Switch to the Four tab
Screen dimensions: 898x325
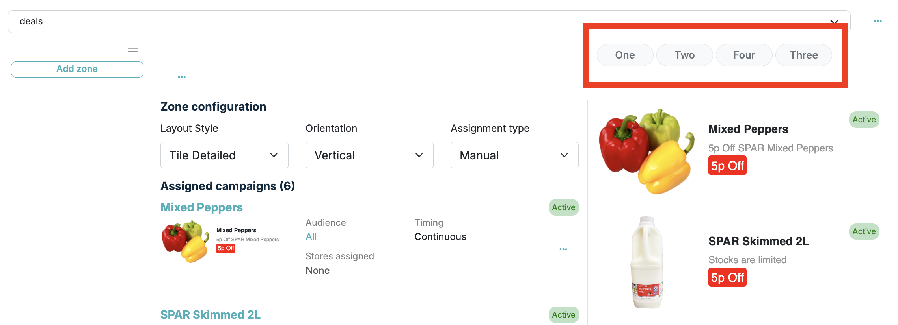point(744,55)
